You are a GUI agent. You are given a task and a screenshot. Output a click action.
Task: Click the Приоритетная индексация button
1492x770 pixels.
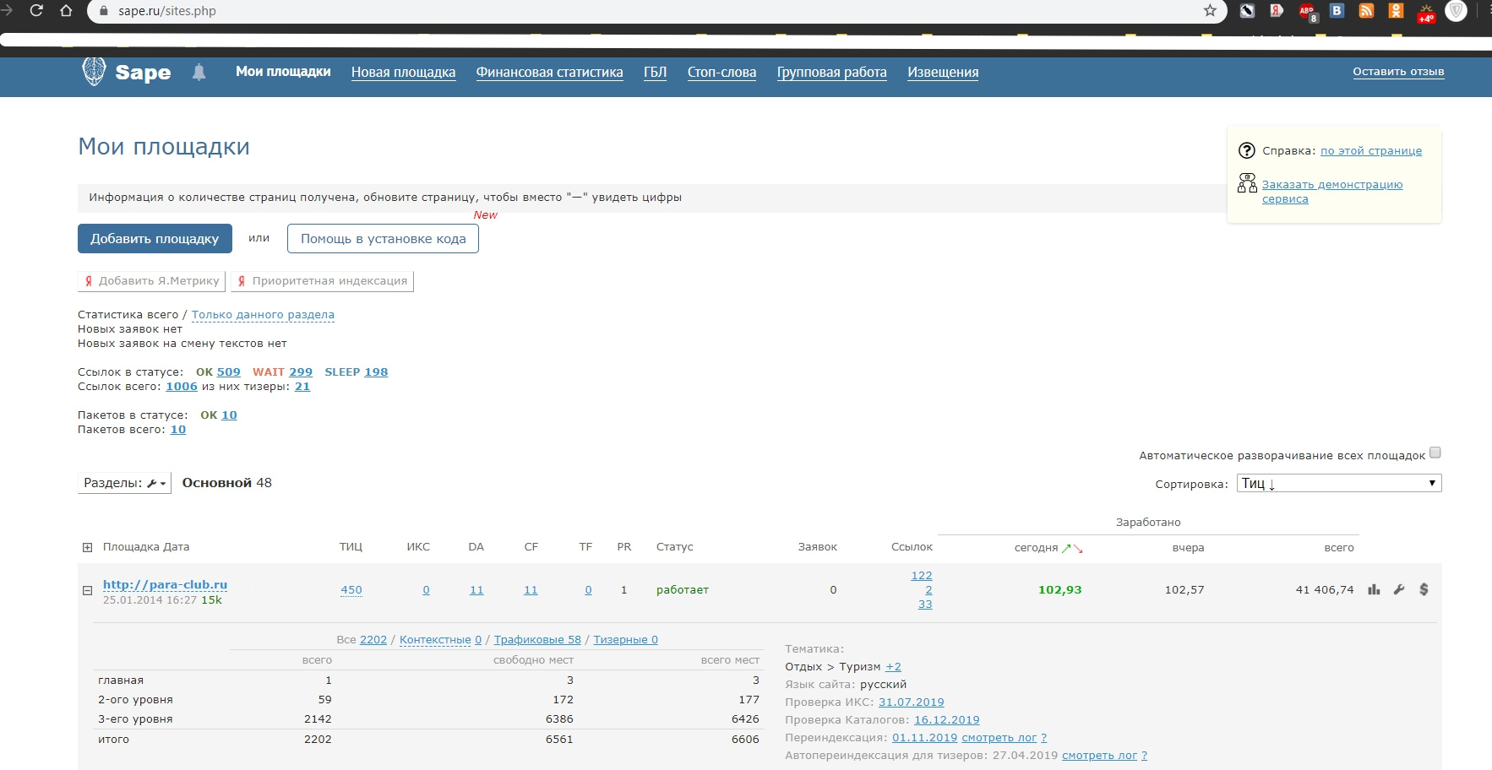click(x=322, y=281)
